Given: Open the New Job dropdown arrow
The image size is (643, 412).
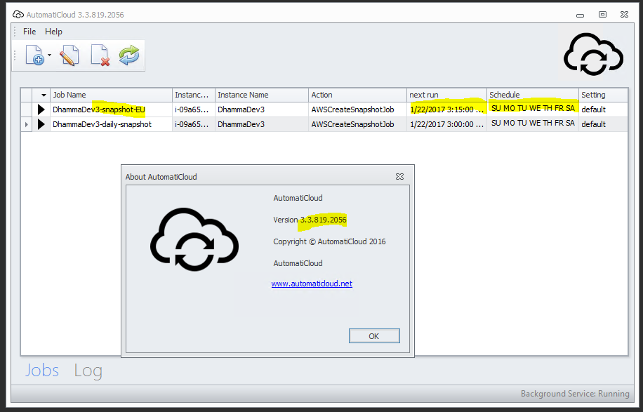Looking at the screenshot, I should (x=49, y=55).
